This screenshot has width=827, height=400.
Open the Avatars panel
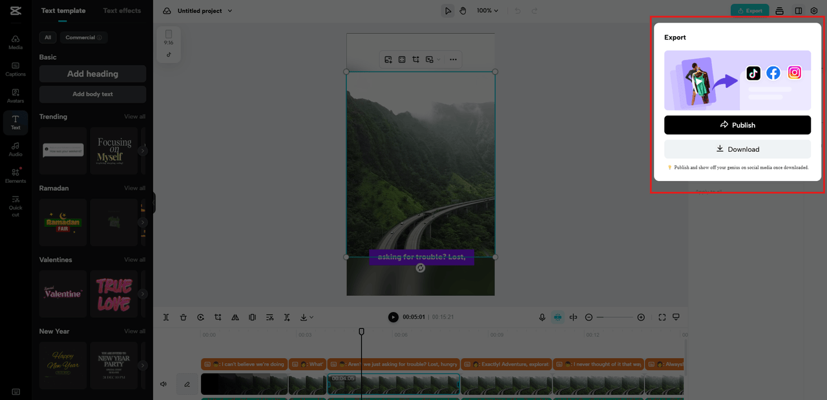[16, 96]
